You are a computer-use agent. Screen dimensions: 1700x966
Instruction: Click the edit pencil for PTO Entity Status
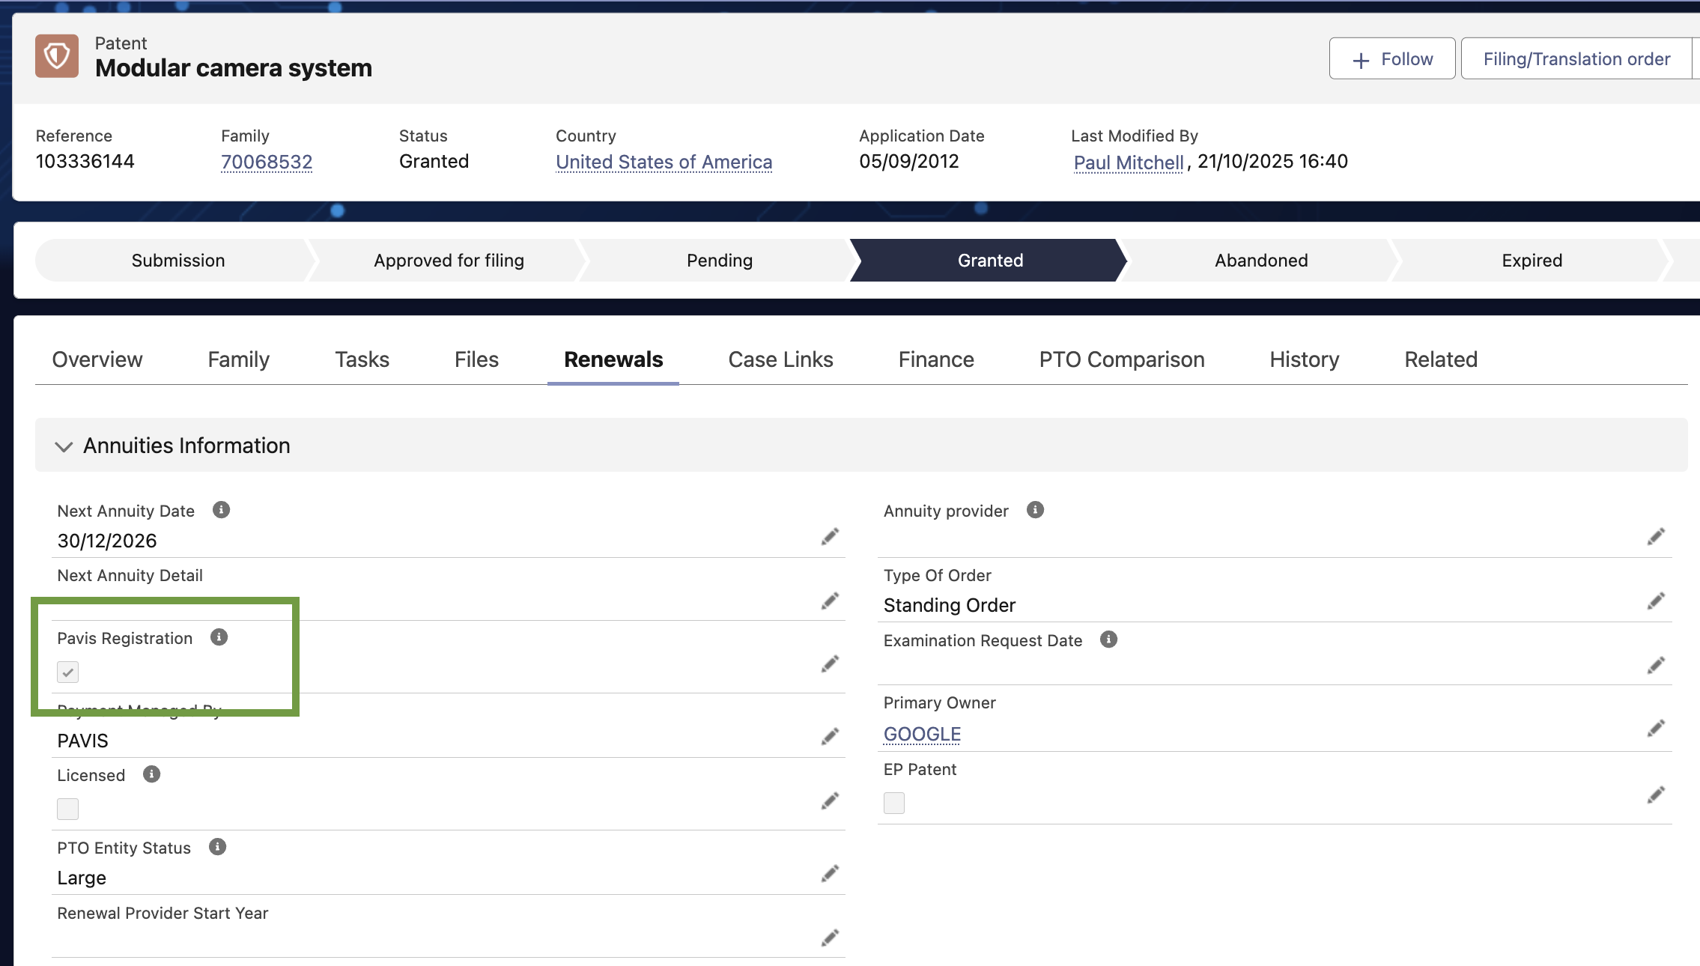pyautogui.click(x=829, y=874)
